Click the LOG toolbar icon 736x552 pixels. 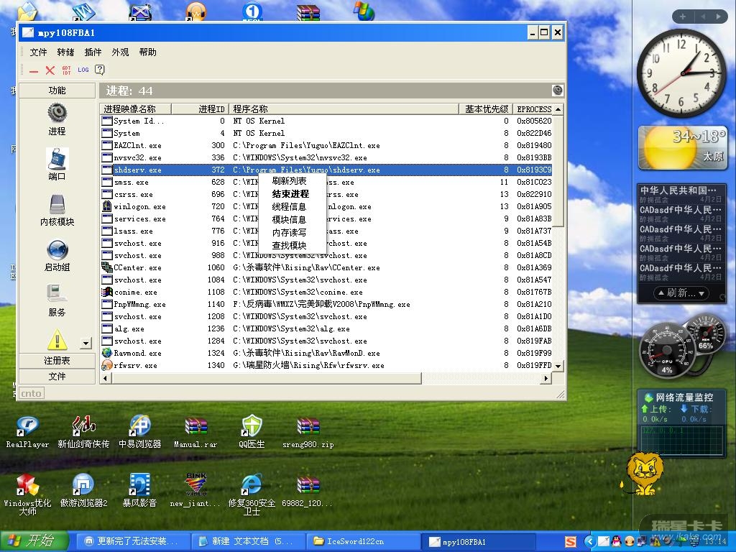tap(83, 70)
